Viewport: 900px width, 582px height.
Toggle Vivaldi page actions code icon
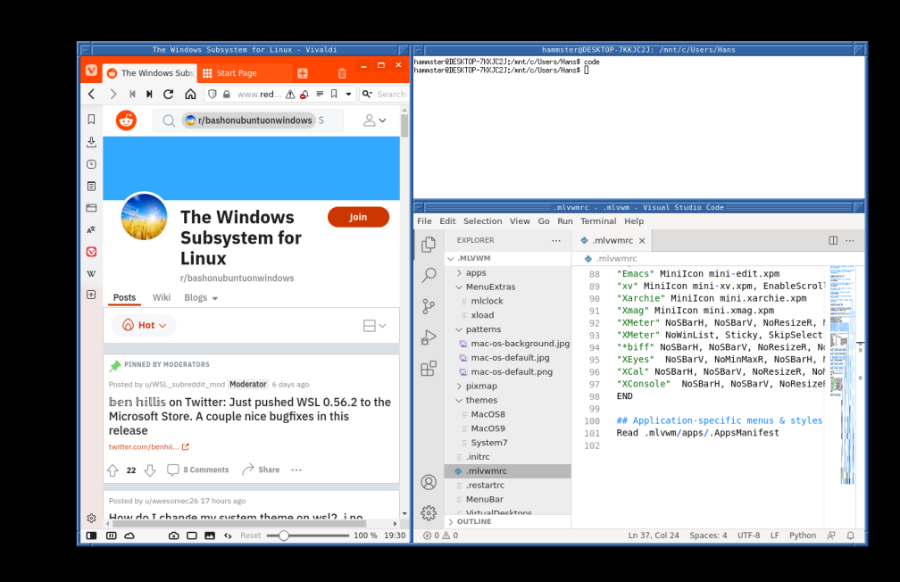228,536
